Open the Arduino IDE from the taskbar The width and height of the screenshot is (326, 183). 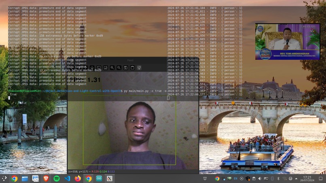click(x=99, y=179)
